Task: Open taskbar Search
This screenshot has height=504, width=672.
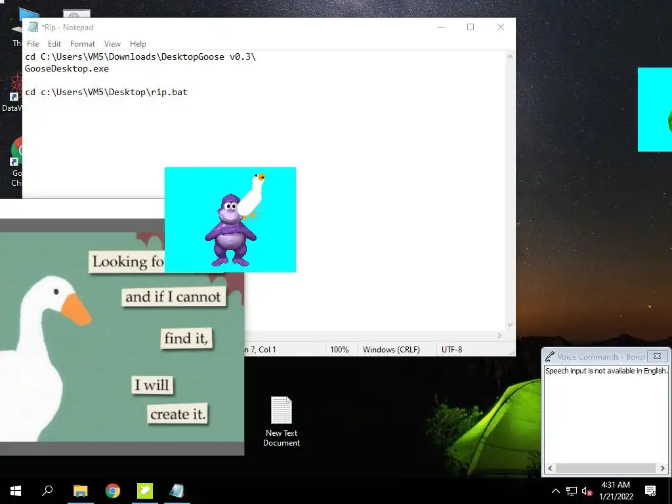Action: pos(47,491)
